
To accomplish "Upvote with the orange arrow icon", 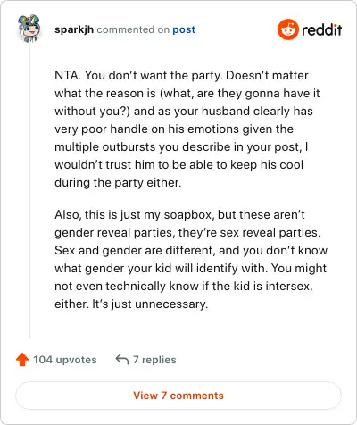I will click(22, 360).
